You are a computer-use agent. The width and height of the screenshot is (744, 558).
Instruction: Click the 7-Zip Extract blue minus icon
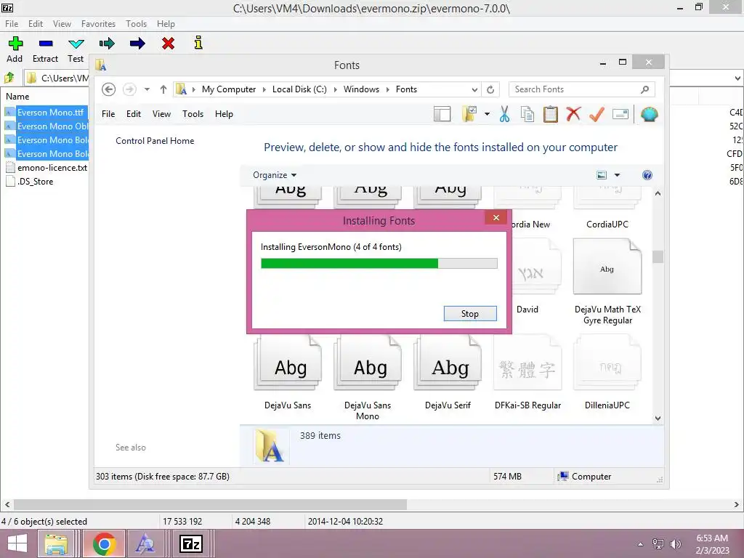46,43
